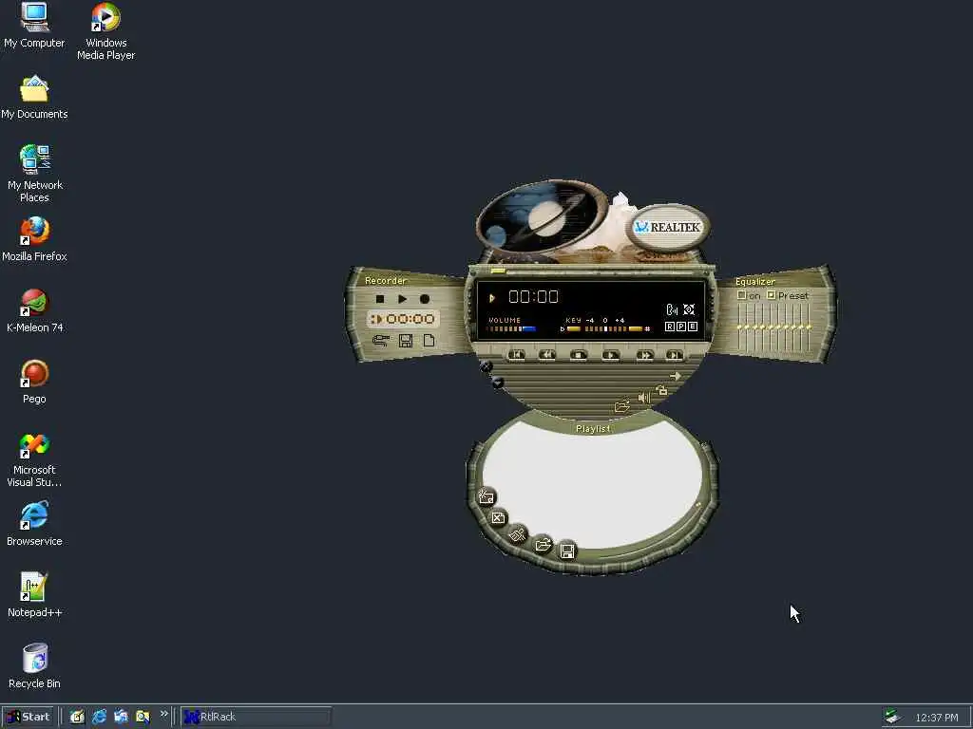Toggle the Equalizer Preset checkbox
Viewport: 973px width, 729px height.
[x=772, y=295]
